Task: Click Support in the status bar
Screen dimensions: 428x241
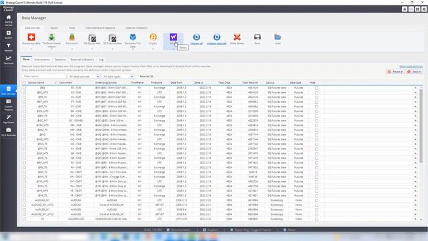Action: pos(211,230)
